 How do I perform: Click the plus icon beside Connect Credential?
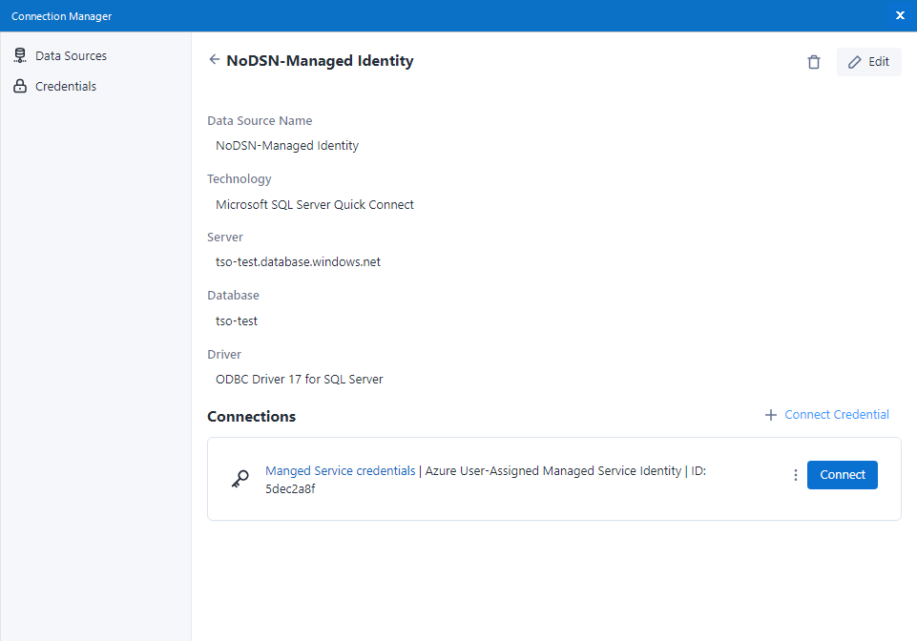click(770, 415)
